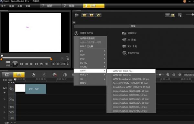The width and height of the screenshot is (194, 124).
Task: Select 自定义 menu entry
Action: (90, 83)
